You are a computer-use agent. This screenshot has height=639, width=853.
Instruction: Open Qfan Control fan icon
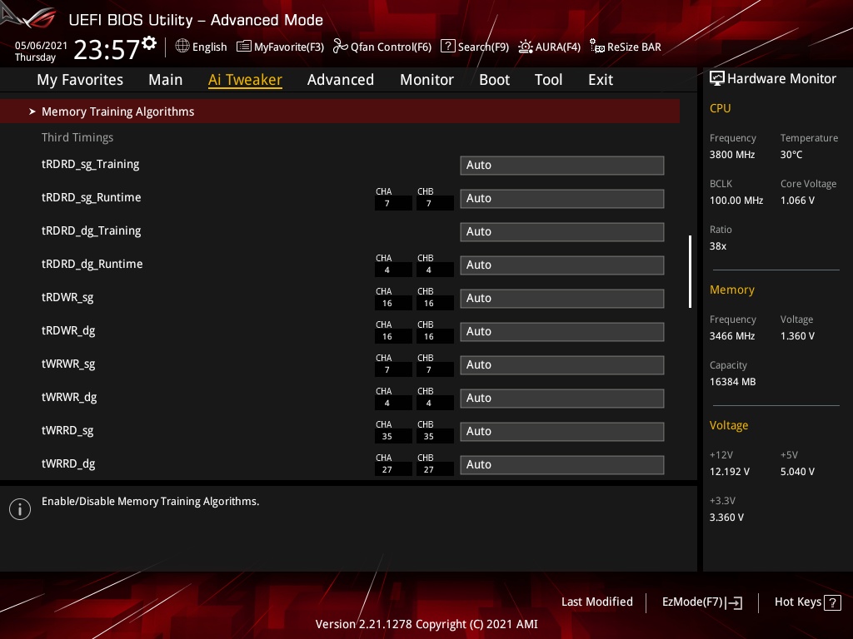tap(341, 47)
